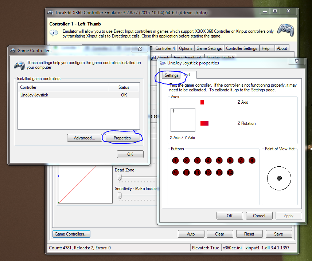Click button indicator 11 in Buttons group
312x261 pixels.
pyautogui.click(x=197, y=172)
